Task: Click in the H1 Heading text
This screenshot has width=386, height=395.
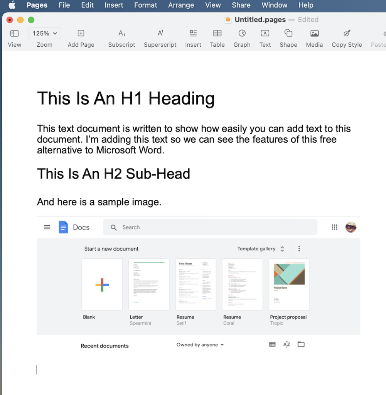Action: (x=126, y=98)
